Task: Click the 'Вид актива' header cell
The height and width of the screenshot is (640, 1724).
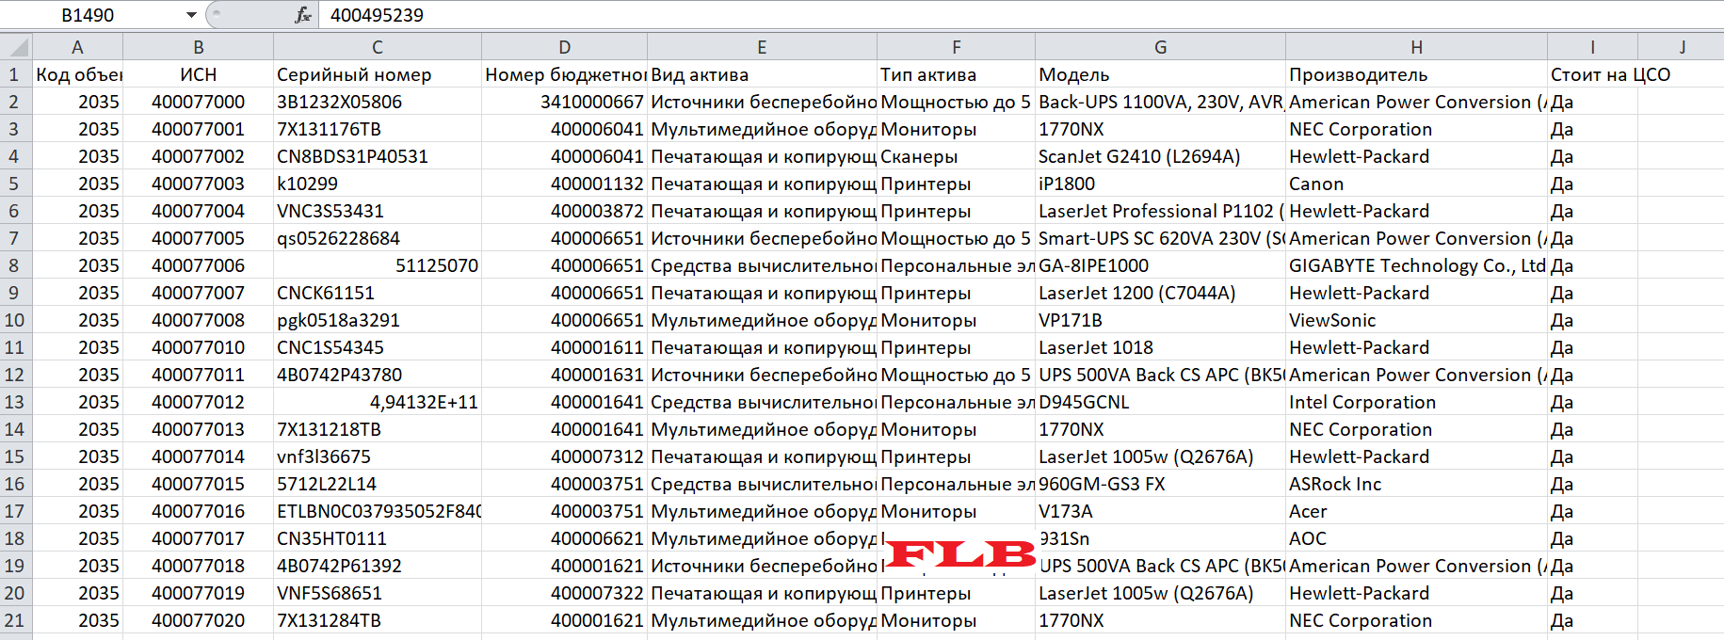Action: coord(762,74)
